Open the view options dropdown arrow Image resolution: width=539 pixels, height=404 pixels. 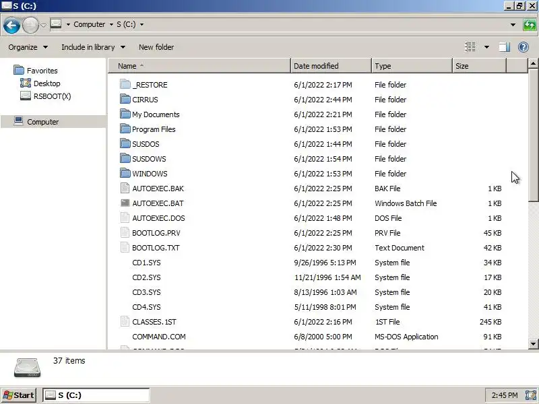pos(486,47)
